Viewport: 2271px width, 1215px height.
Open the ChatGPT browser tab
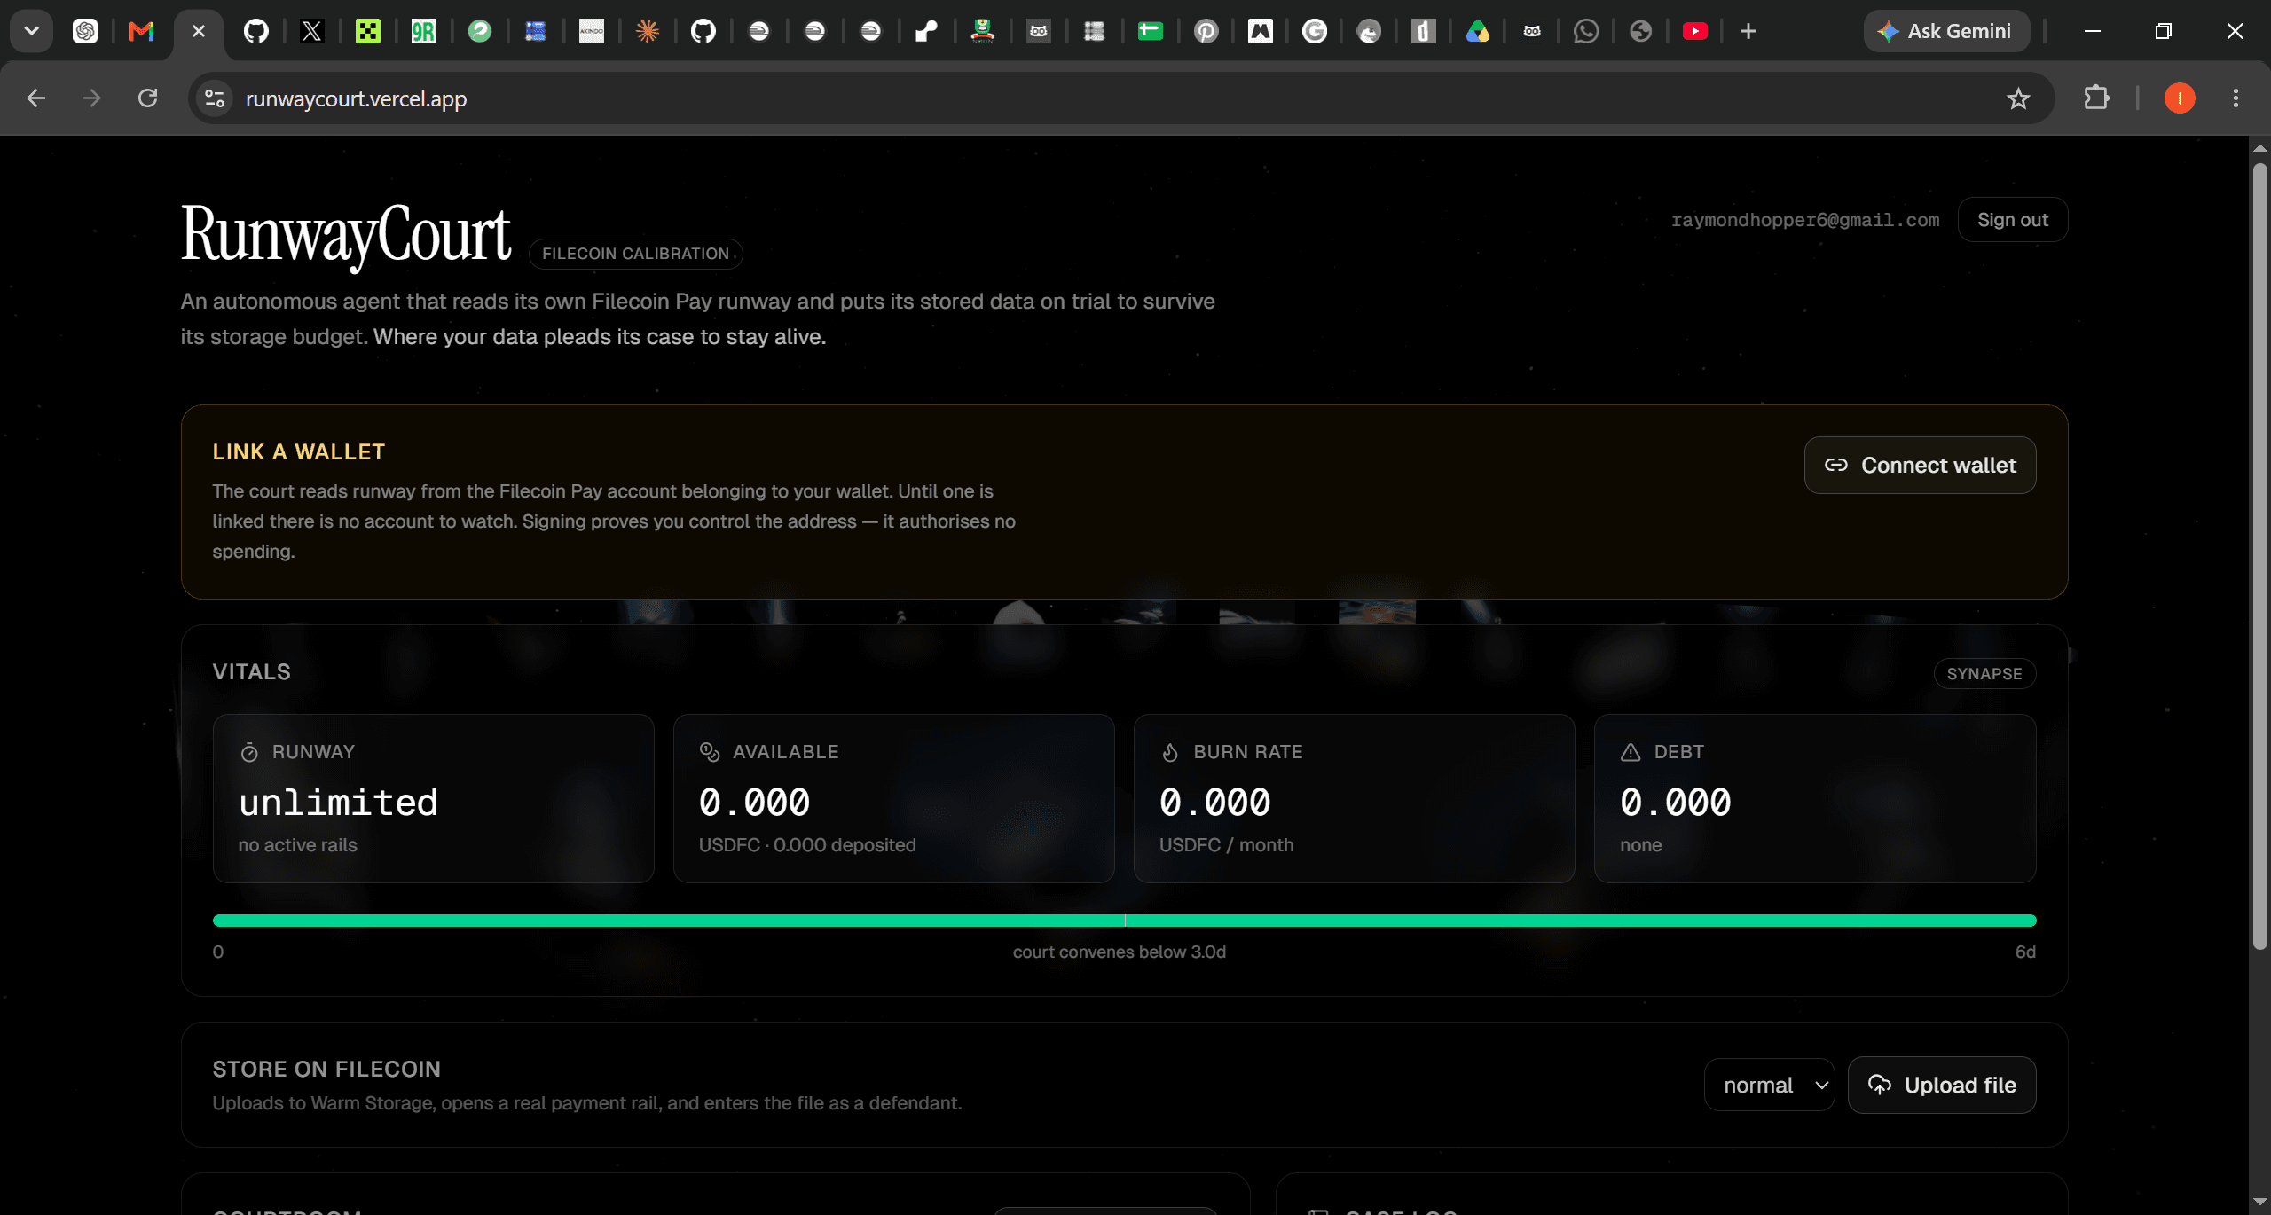(x=85, y=32)
